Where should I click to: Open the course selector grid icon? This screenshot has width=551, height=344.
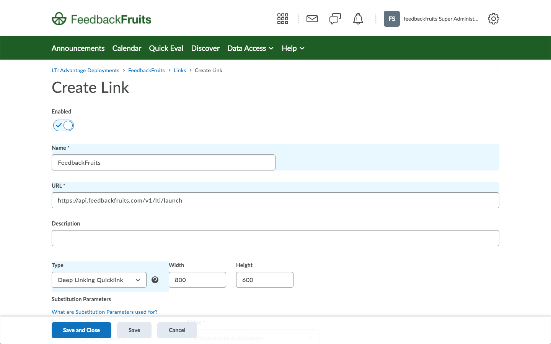[x=283, y=19]
